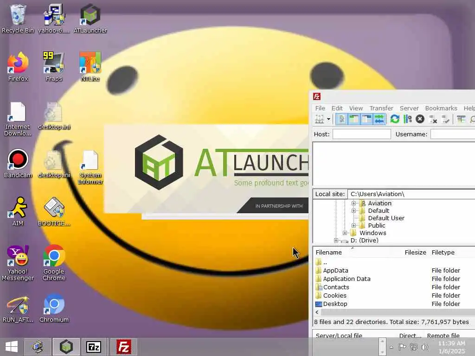Screen dimensions: 475x356
Task: Select the Cookies folder row
Action: click(x=394, y=295)
